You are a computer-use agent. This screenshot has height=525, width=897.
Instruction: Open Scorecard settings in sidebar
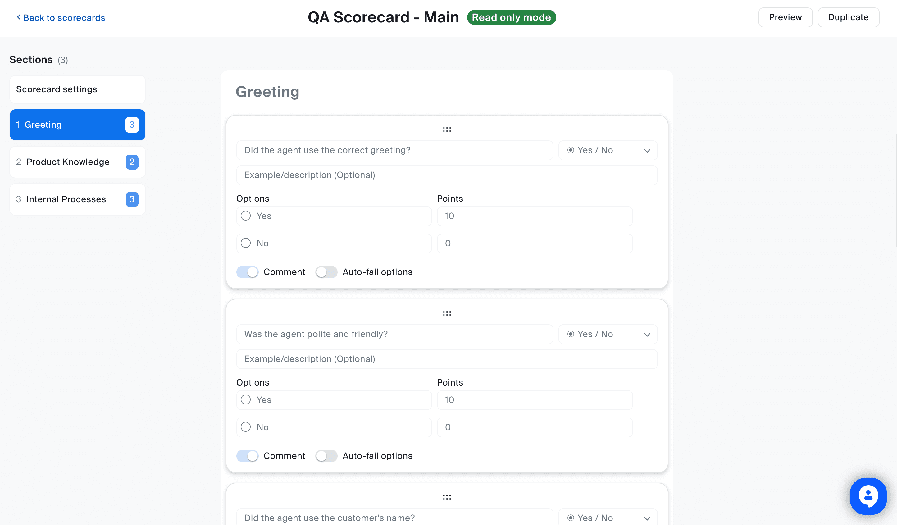[77, 89]
